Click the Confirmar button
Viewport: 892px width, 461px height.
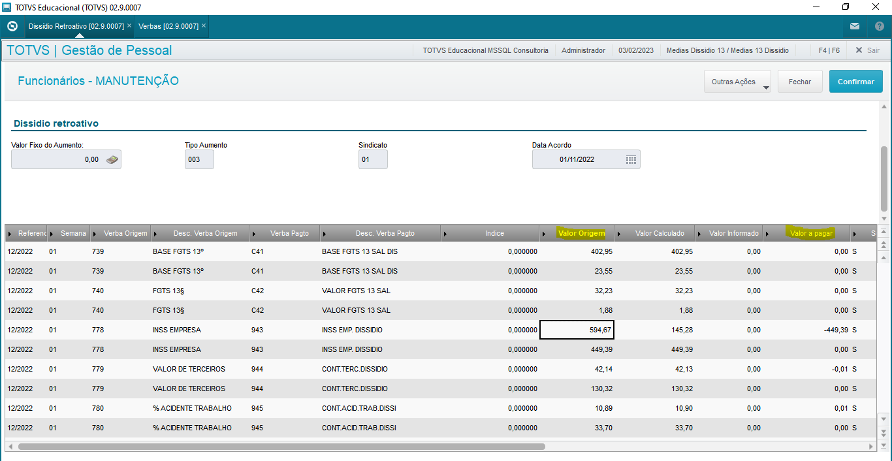click(856, 82)
